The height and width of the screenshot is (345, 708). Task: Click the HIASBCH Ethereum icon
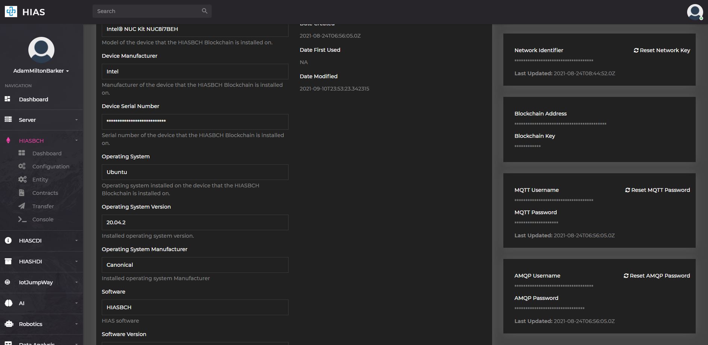(x=8, y=140)
